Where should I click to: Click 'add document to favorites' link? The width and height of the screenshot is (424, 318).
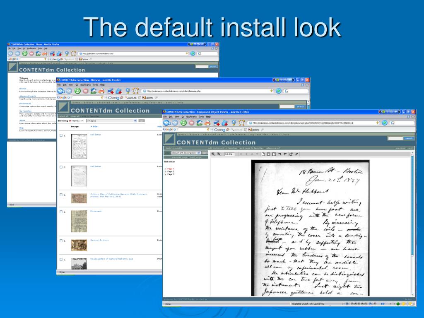[222, 148]
